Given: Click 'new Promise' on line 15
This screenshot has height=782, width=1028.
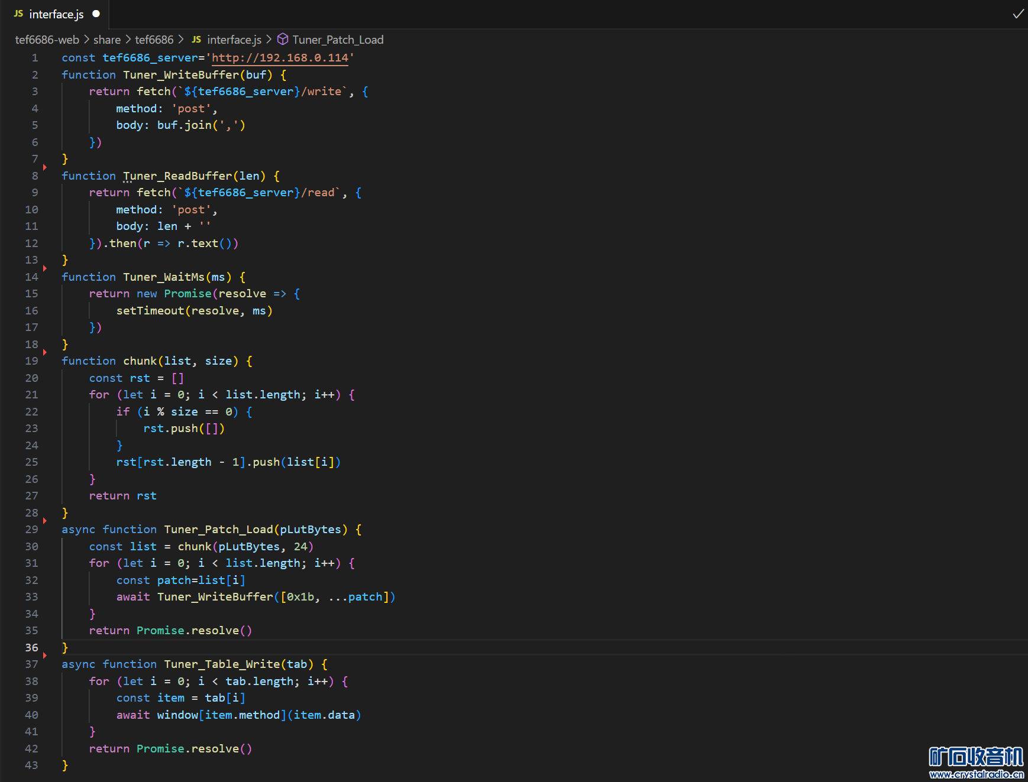Looking at the screenshot, I should click(x=174, y=294).
